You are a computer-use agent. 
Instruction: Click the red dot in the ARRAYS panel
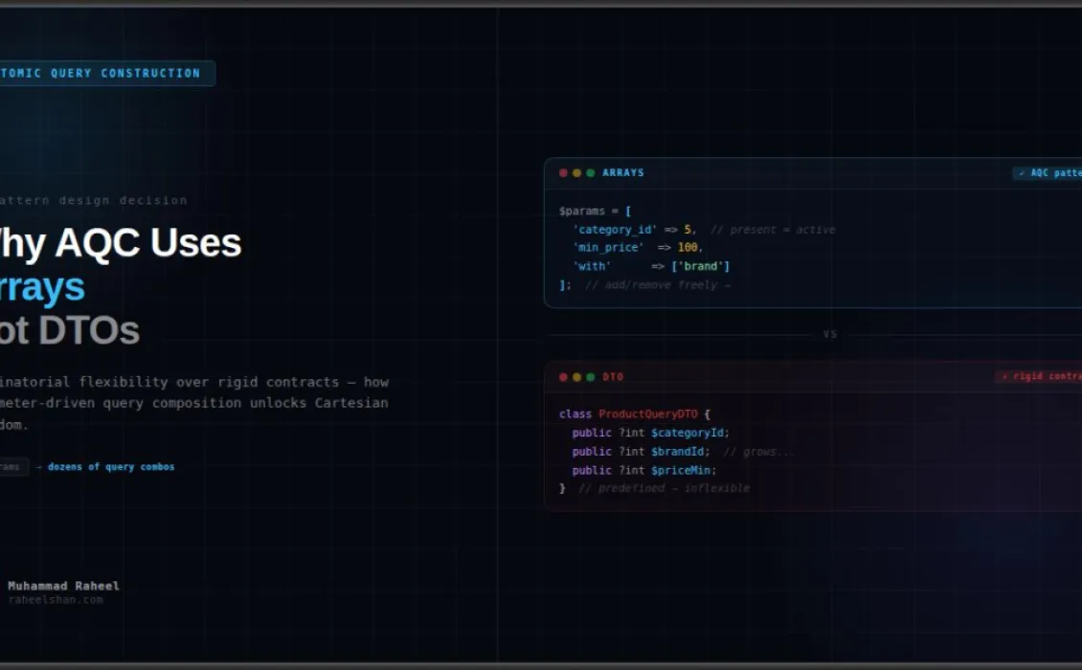563,173
